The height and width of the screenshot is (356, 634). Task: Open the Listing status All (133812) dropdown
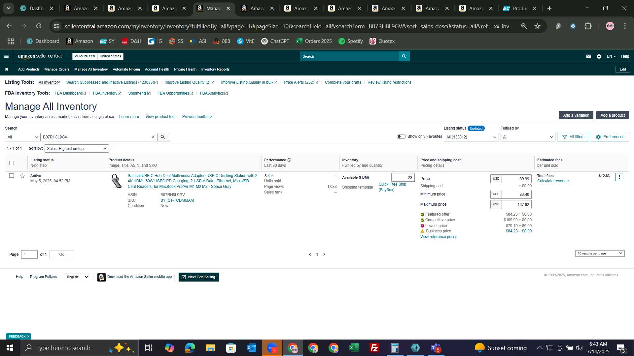coord(471,137)
